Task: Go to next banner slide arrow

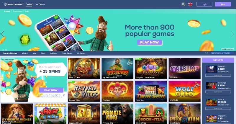Action: click(232, 34)
